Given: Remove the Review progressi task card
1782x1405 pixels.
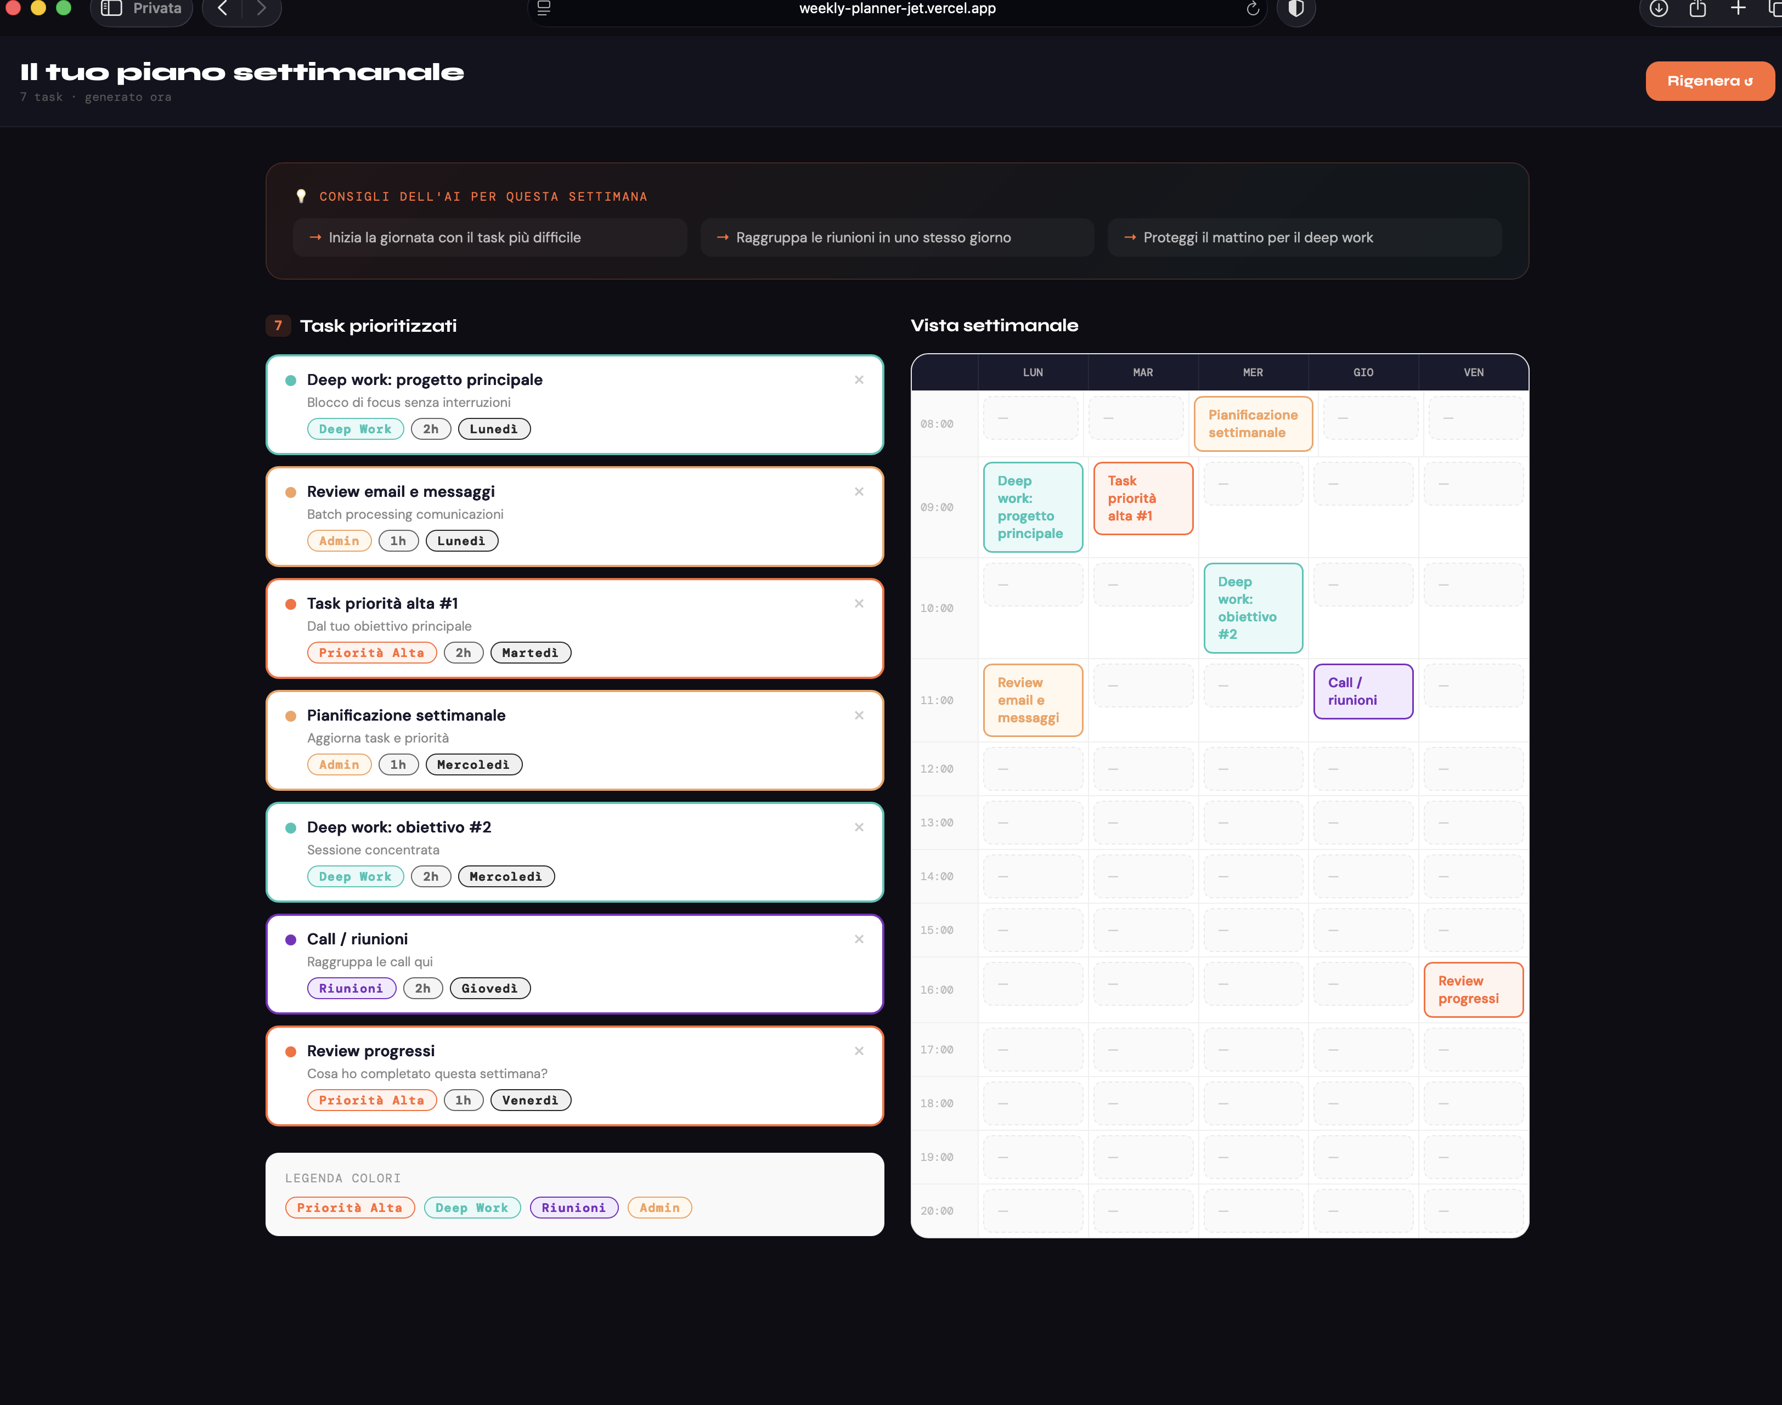Looking at the screenshot, I should [859, 1051].
